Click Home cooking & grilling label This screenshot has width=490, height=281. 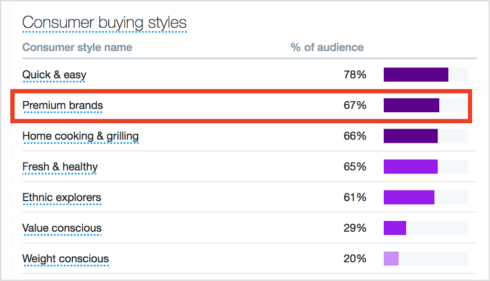[80, 137]
